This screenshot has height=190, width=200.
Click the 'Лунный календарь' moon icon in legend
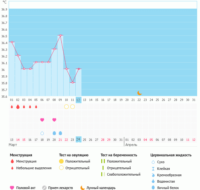point(83,188)
